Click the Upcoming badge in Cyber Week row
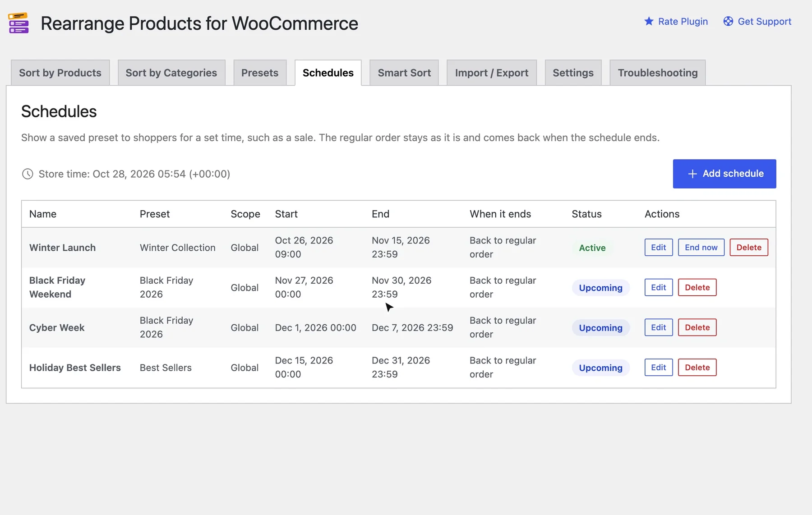Image resolution: width=812 pixels, height=515 pixels. tap(600, 328)
